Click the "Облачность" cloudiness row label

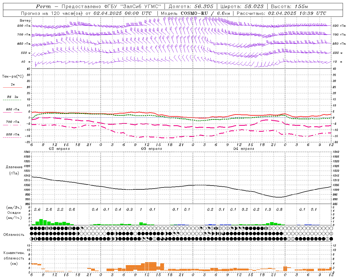tap(14, 235)
